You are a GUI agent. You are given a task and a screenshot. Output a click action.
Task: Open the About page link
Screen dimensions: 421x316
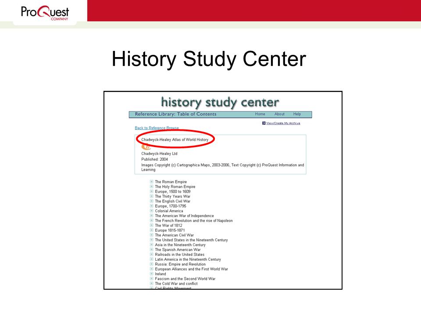pos(279,114)
